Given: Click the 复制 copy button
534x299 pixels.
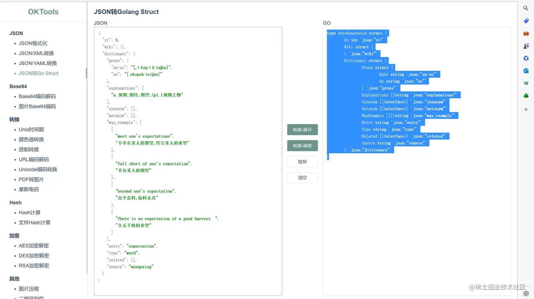Looking at the screenshot, I should click(302, 162).
